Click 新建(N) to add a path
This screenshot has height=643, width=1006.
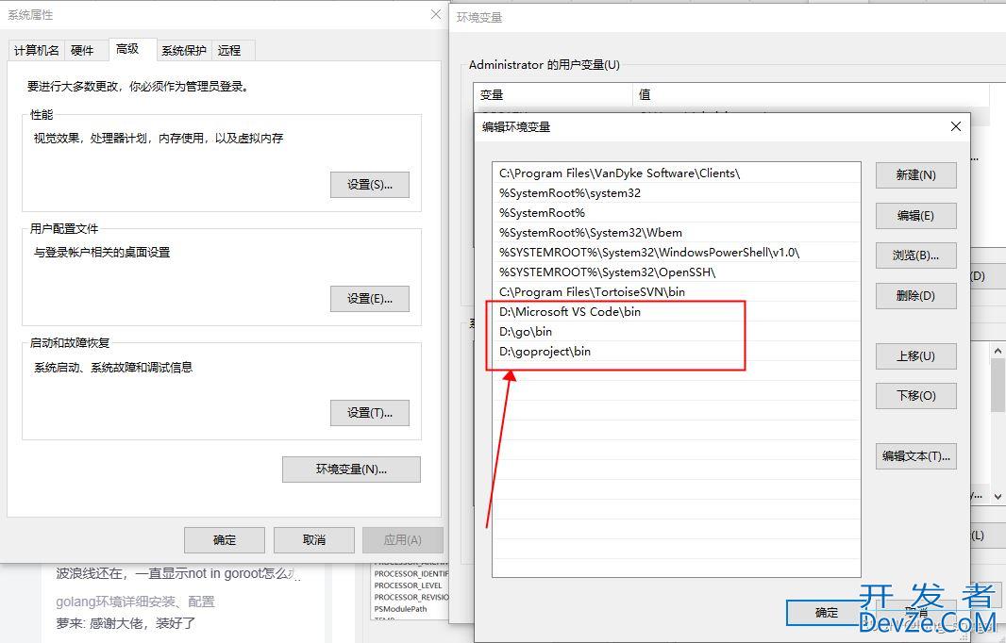(x=915, y=175)
